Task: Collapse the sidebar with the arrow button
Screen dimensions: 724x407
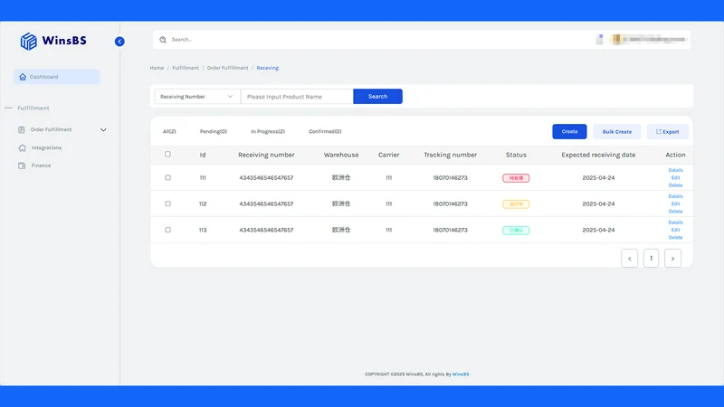Action: [x=119, y=42]
